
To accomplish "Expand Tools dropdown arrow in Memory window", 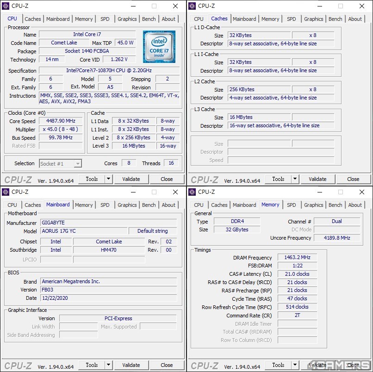I will [295, 365].
